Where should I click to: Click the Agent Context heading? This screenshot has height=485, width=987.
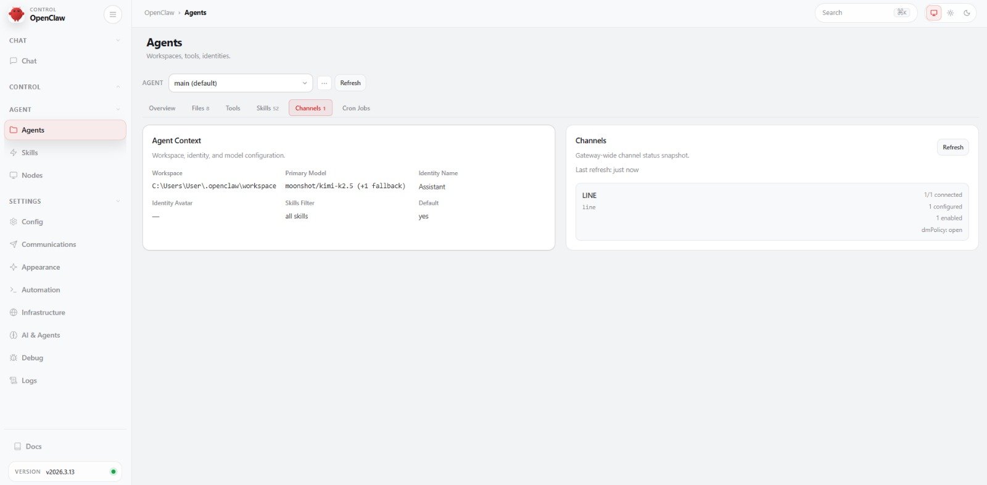pyautogui.click(x=176, y=141)
